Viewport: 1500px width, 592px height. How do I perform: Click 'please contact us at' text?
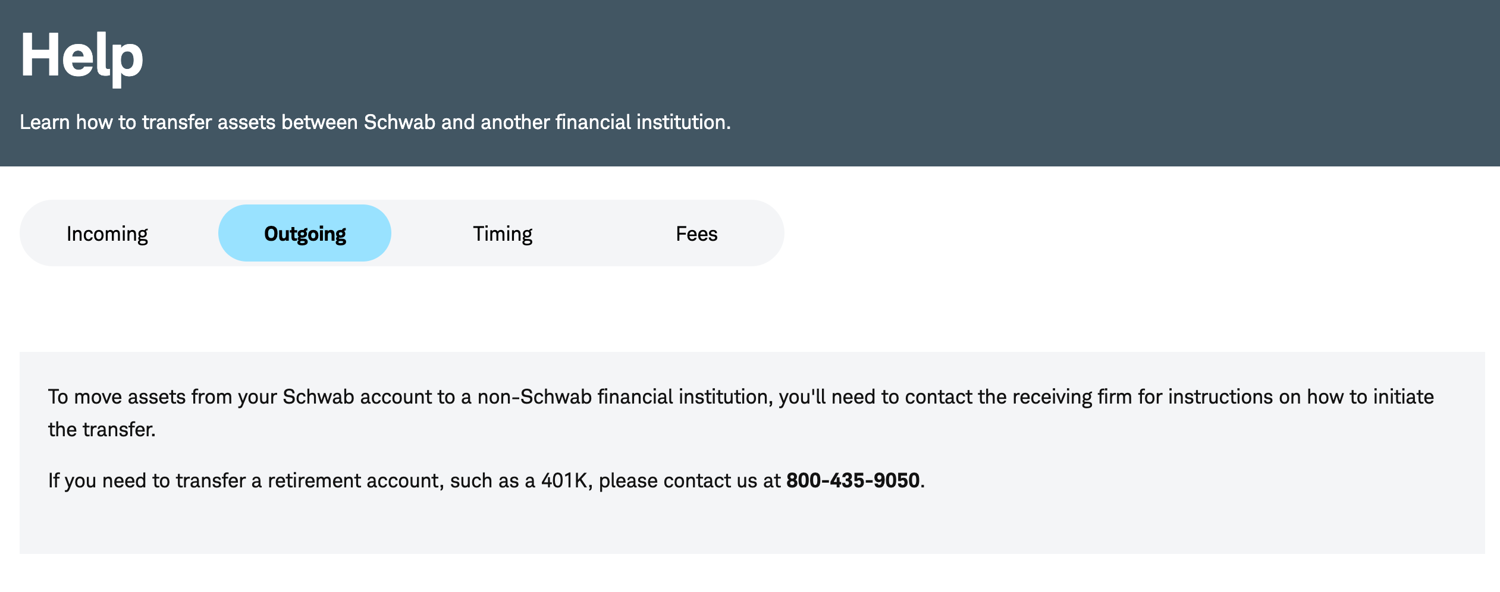tap(689, 480)
